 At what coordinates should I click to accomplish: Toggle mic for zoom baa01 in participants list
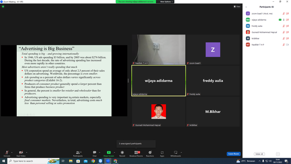pyautogui.click(x=284, y=14)
